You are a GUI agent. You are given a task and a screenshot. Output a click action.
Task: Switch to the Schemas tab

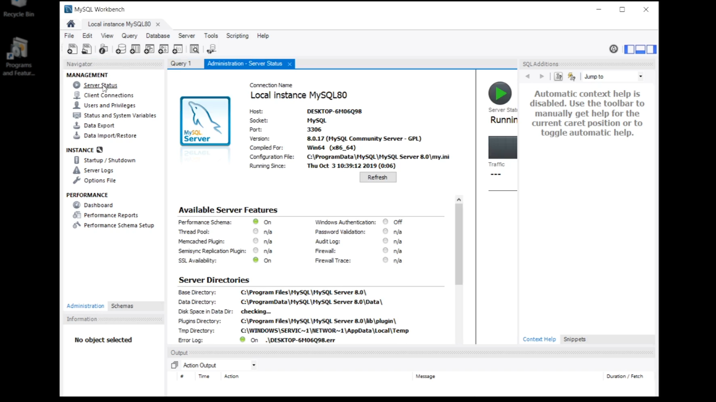coord(122,306)
